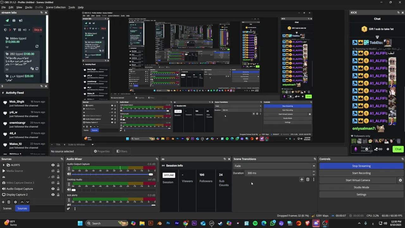The image size is (405, 228).
Task: Click the filter funnel icon in stream labs
Action: point(15,30)
